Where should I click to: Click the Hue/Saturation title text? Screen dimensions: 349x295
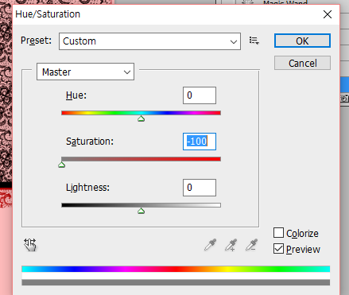48,14
